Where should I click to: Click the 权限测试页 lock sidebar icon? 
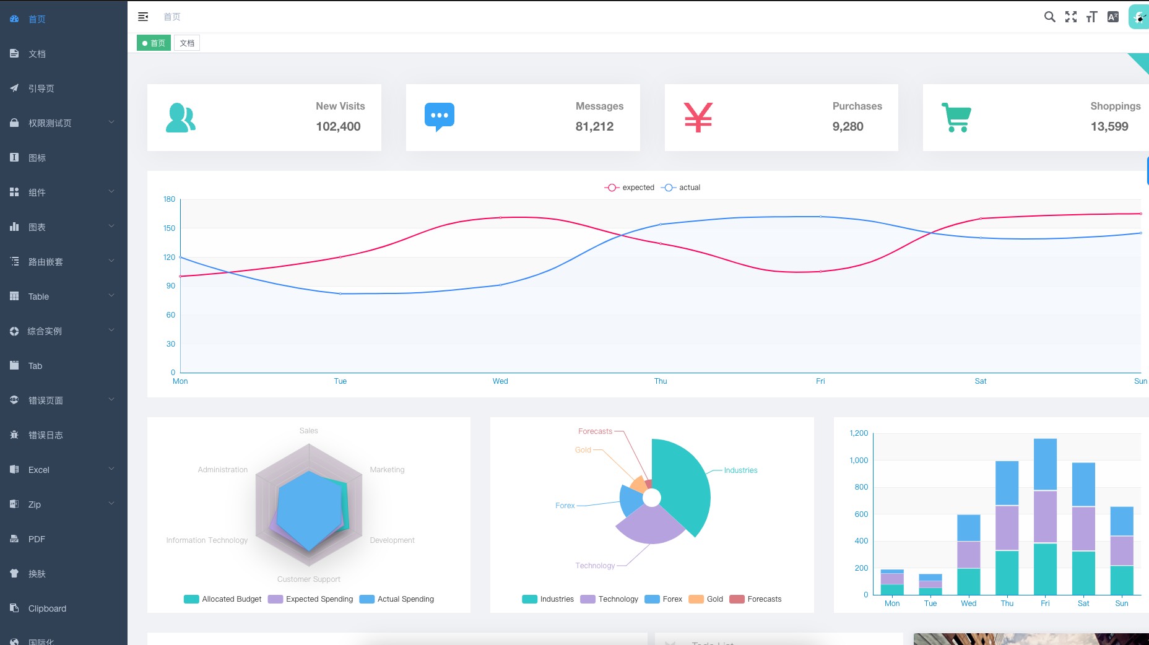tap(14, 123)
